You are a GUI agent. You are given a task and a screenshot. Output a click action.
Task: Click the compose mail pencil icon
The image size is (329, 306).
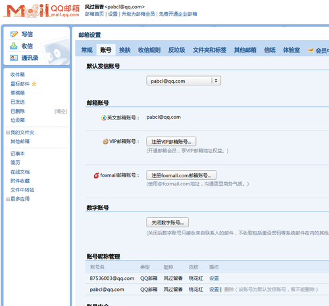pos(14,34)
